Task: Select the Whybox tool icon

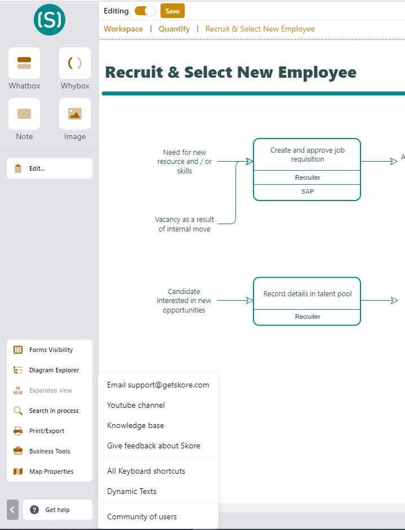Action: coord(75,63)
